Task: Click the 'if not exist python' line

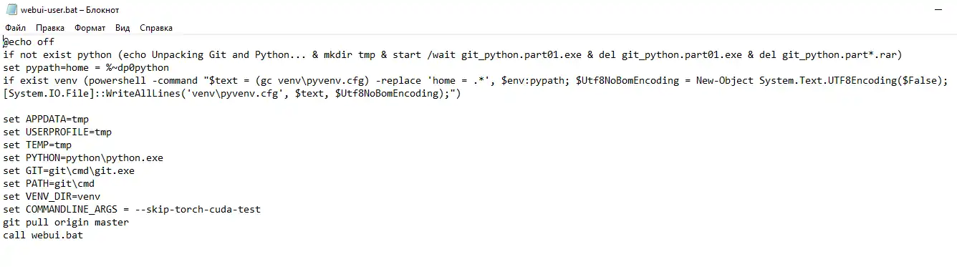Action: point(453,55)
